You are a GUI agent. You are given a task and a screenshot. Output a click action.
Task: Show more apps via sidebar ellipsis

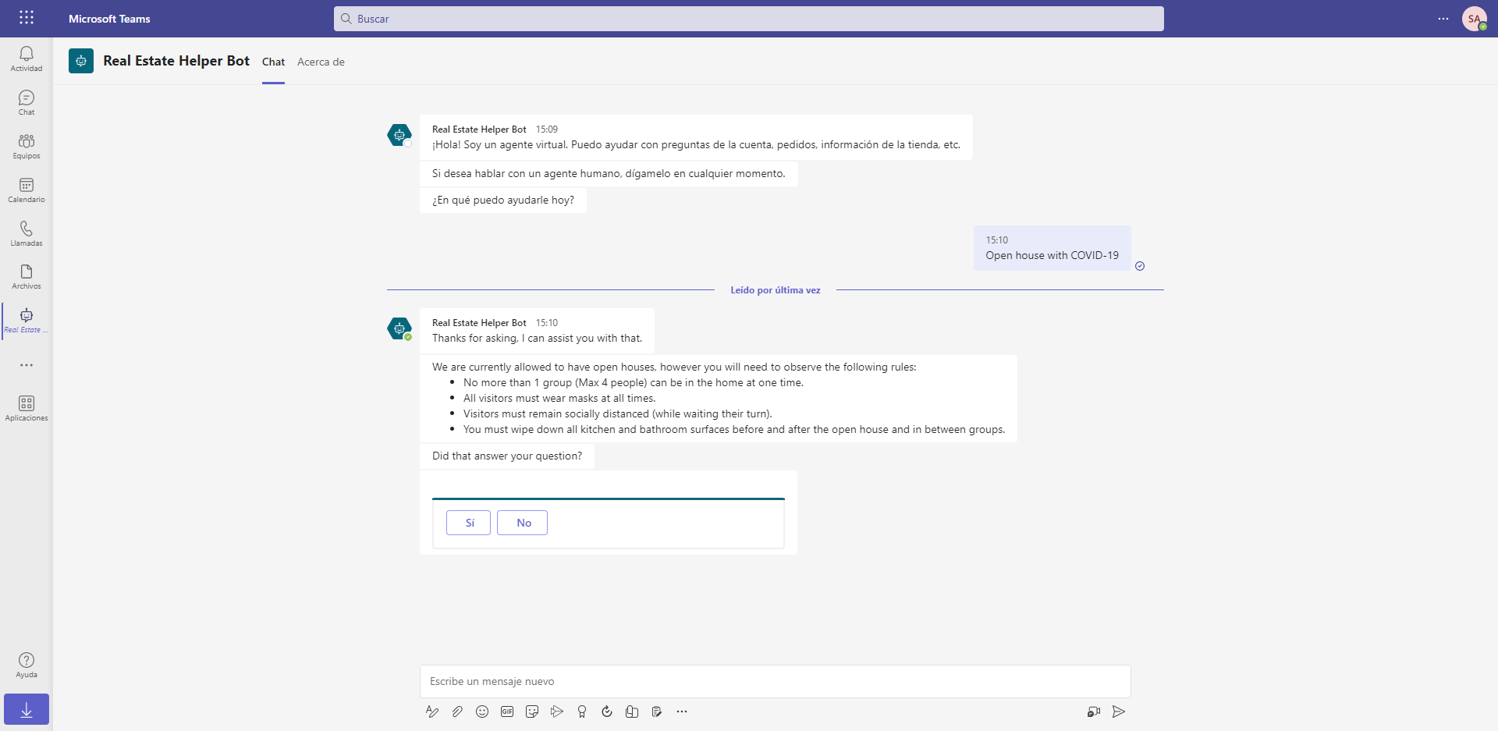tap(27, 365)
